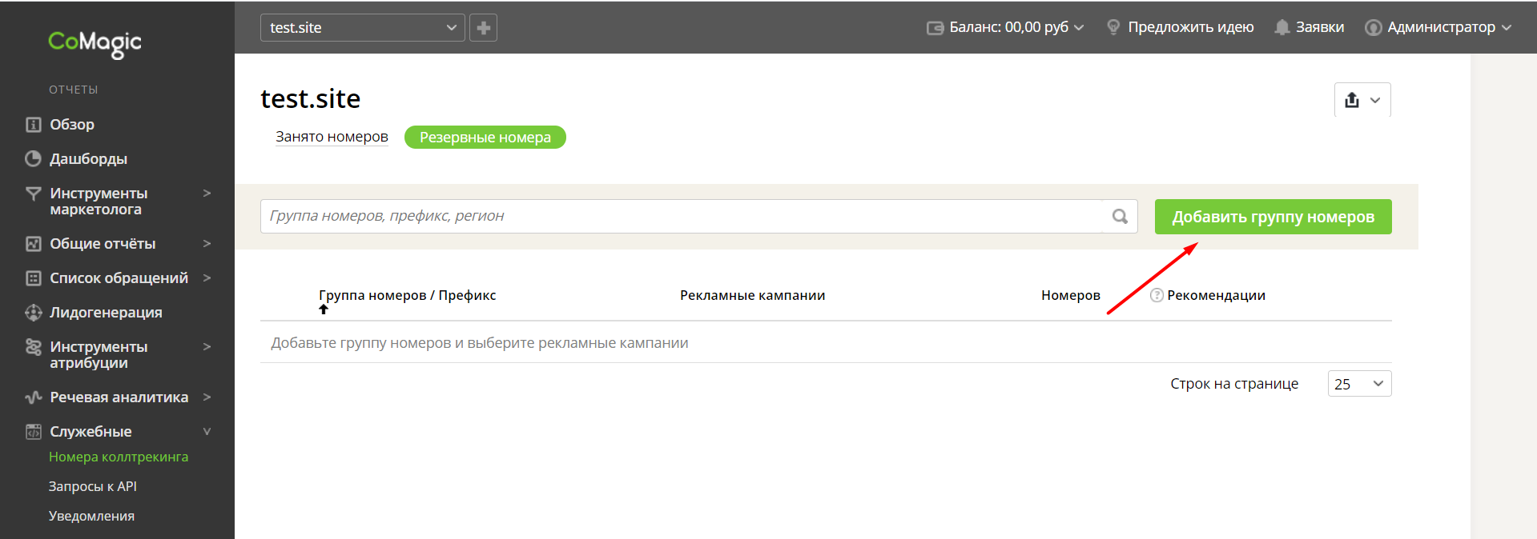The height and width of the screenshot is (539, 1537).
Task: Click the help icon beside Рекомендации
Action: [x=1157, y=295]
